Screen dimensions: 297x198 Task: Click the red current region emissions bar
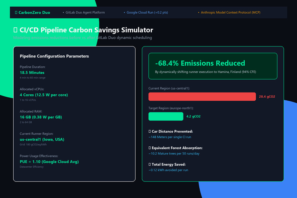pyautogui.click(x=202, y=97)
